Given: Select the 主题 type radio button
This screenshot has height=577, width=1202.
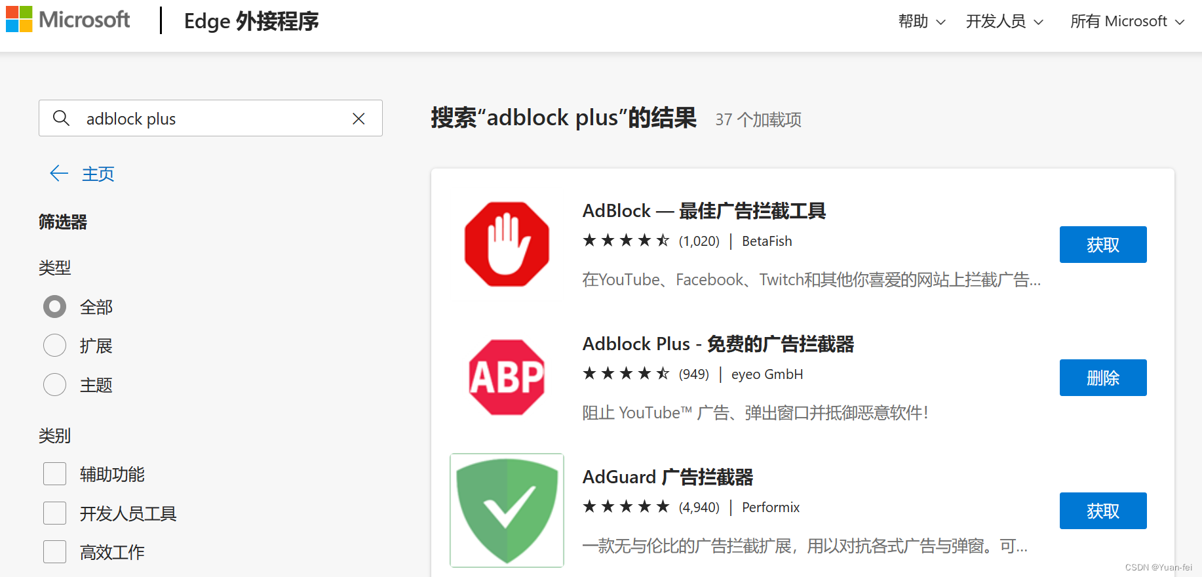Looking at the screenshot, I should pos(55,384).
